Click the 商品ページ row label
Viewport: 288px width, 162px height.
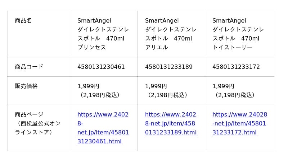(29, 114)
